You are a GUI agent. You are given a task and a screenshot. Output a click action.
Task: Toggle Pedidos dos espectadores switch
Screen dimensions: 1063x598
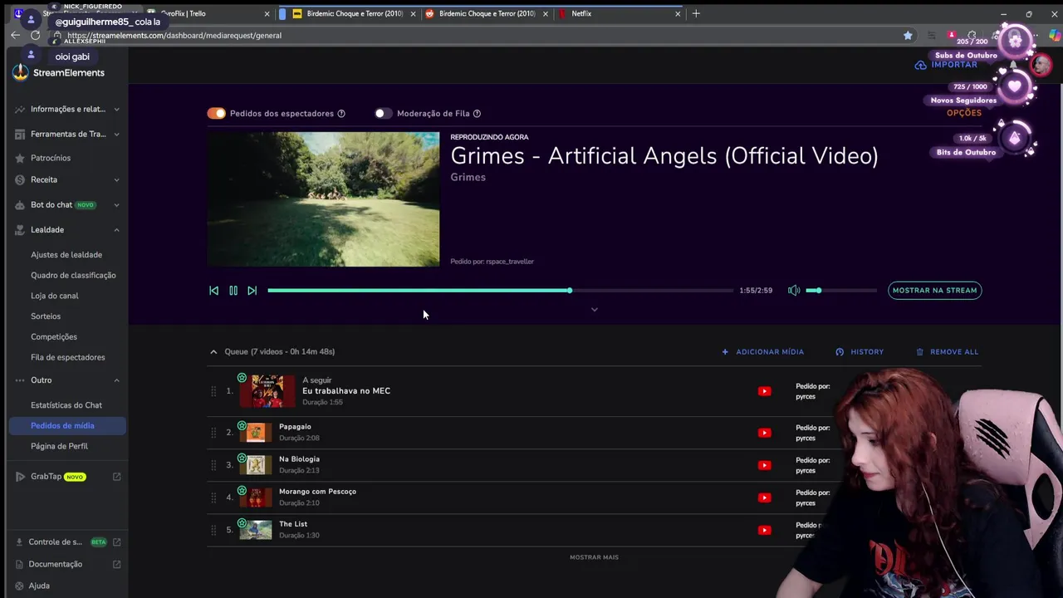[x=217, y=113]
